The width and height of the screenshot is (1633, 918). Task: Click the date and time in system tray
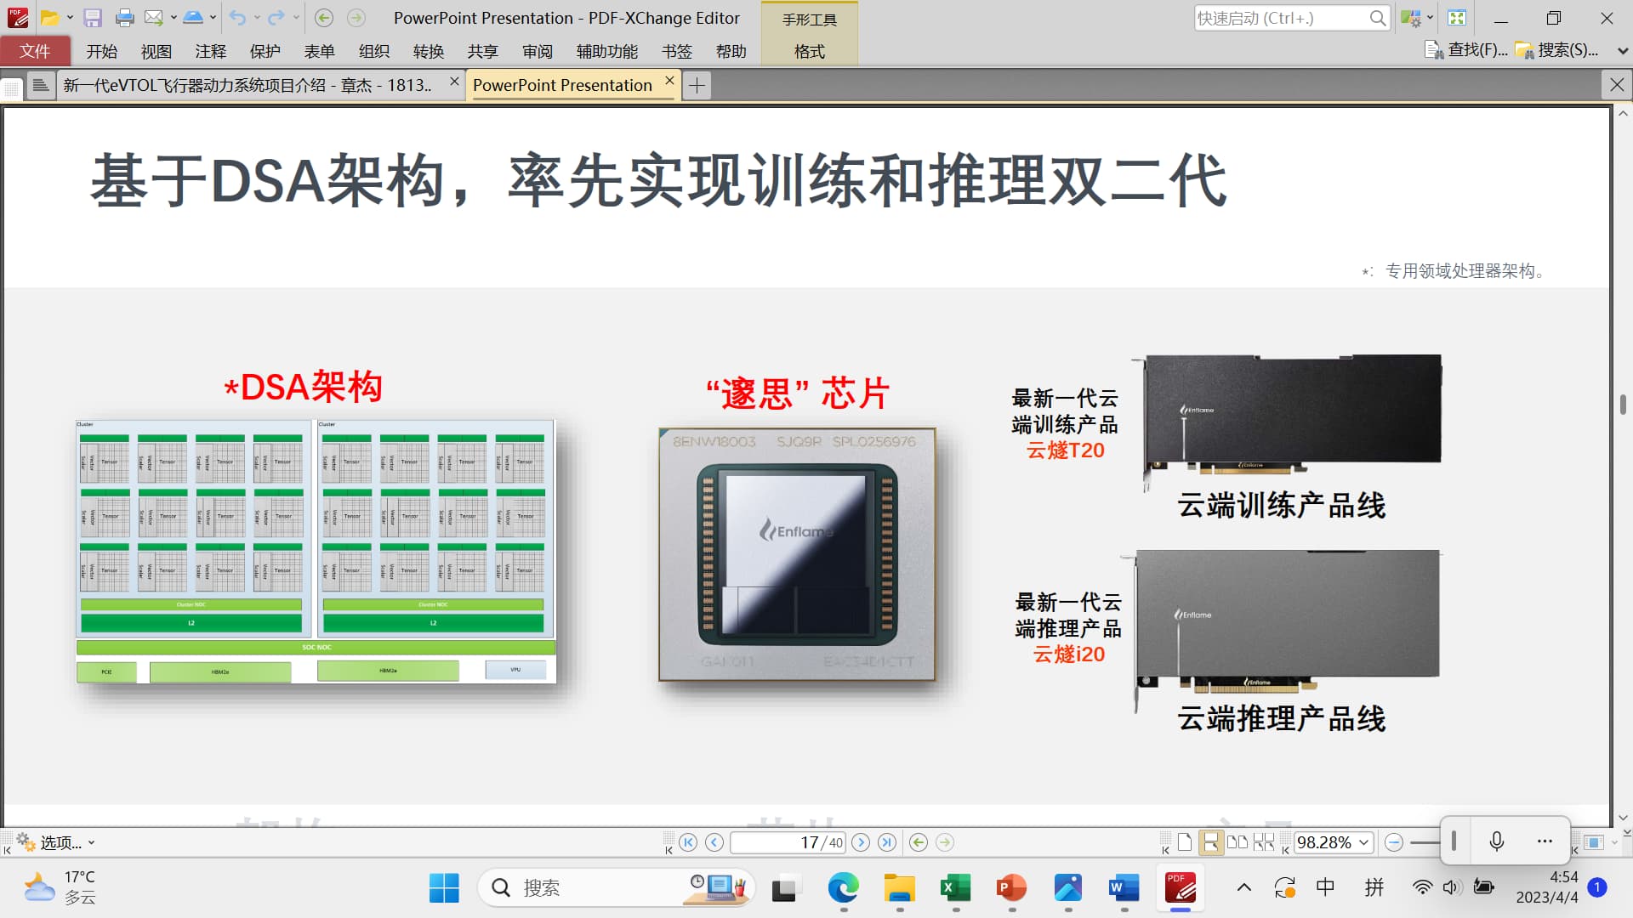point(1547,887)
